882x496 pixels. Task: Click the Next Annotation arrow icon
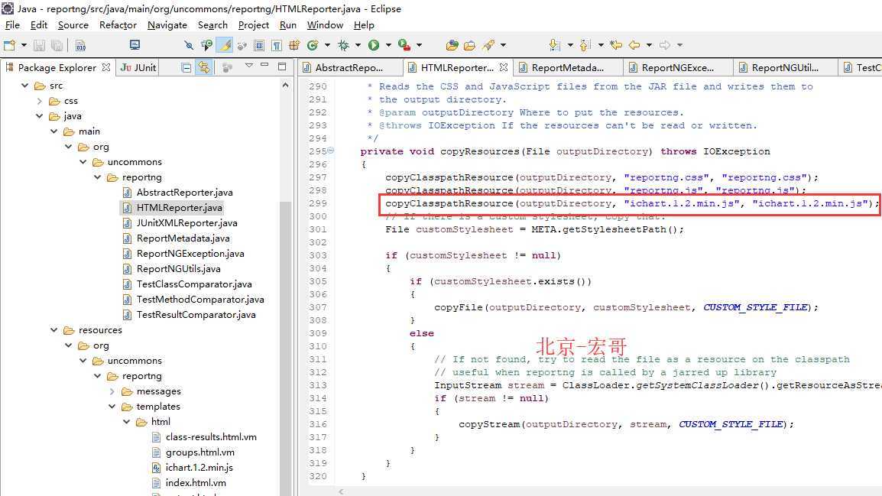click(x=554, y=45)
